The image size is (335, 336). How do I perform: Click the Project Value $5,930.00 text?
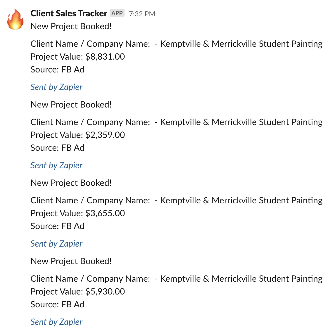pyautogui.click(x=77, y=292)
